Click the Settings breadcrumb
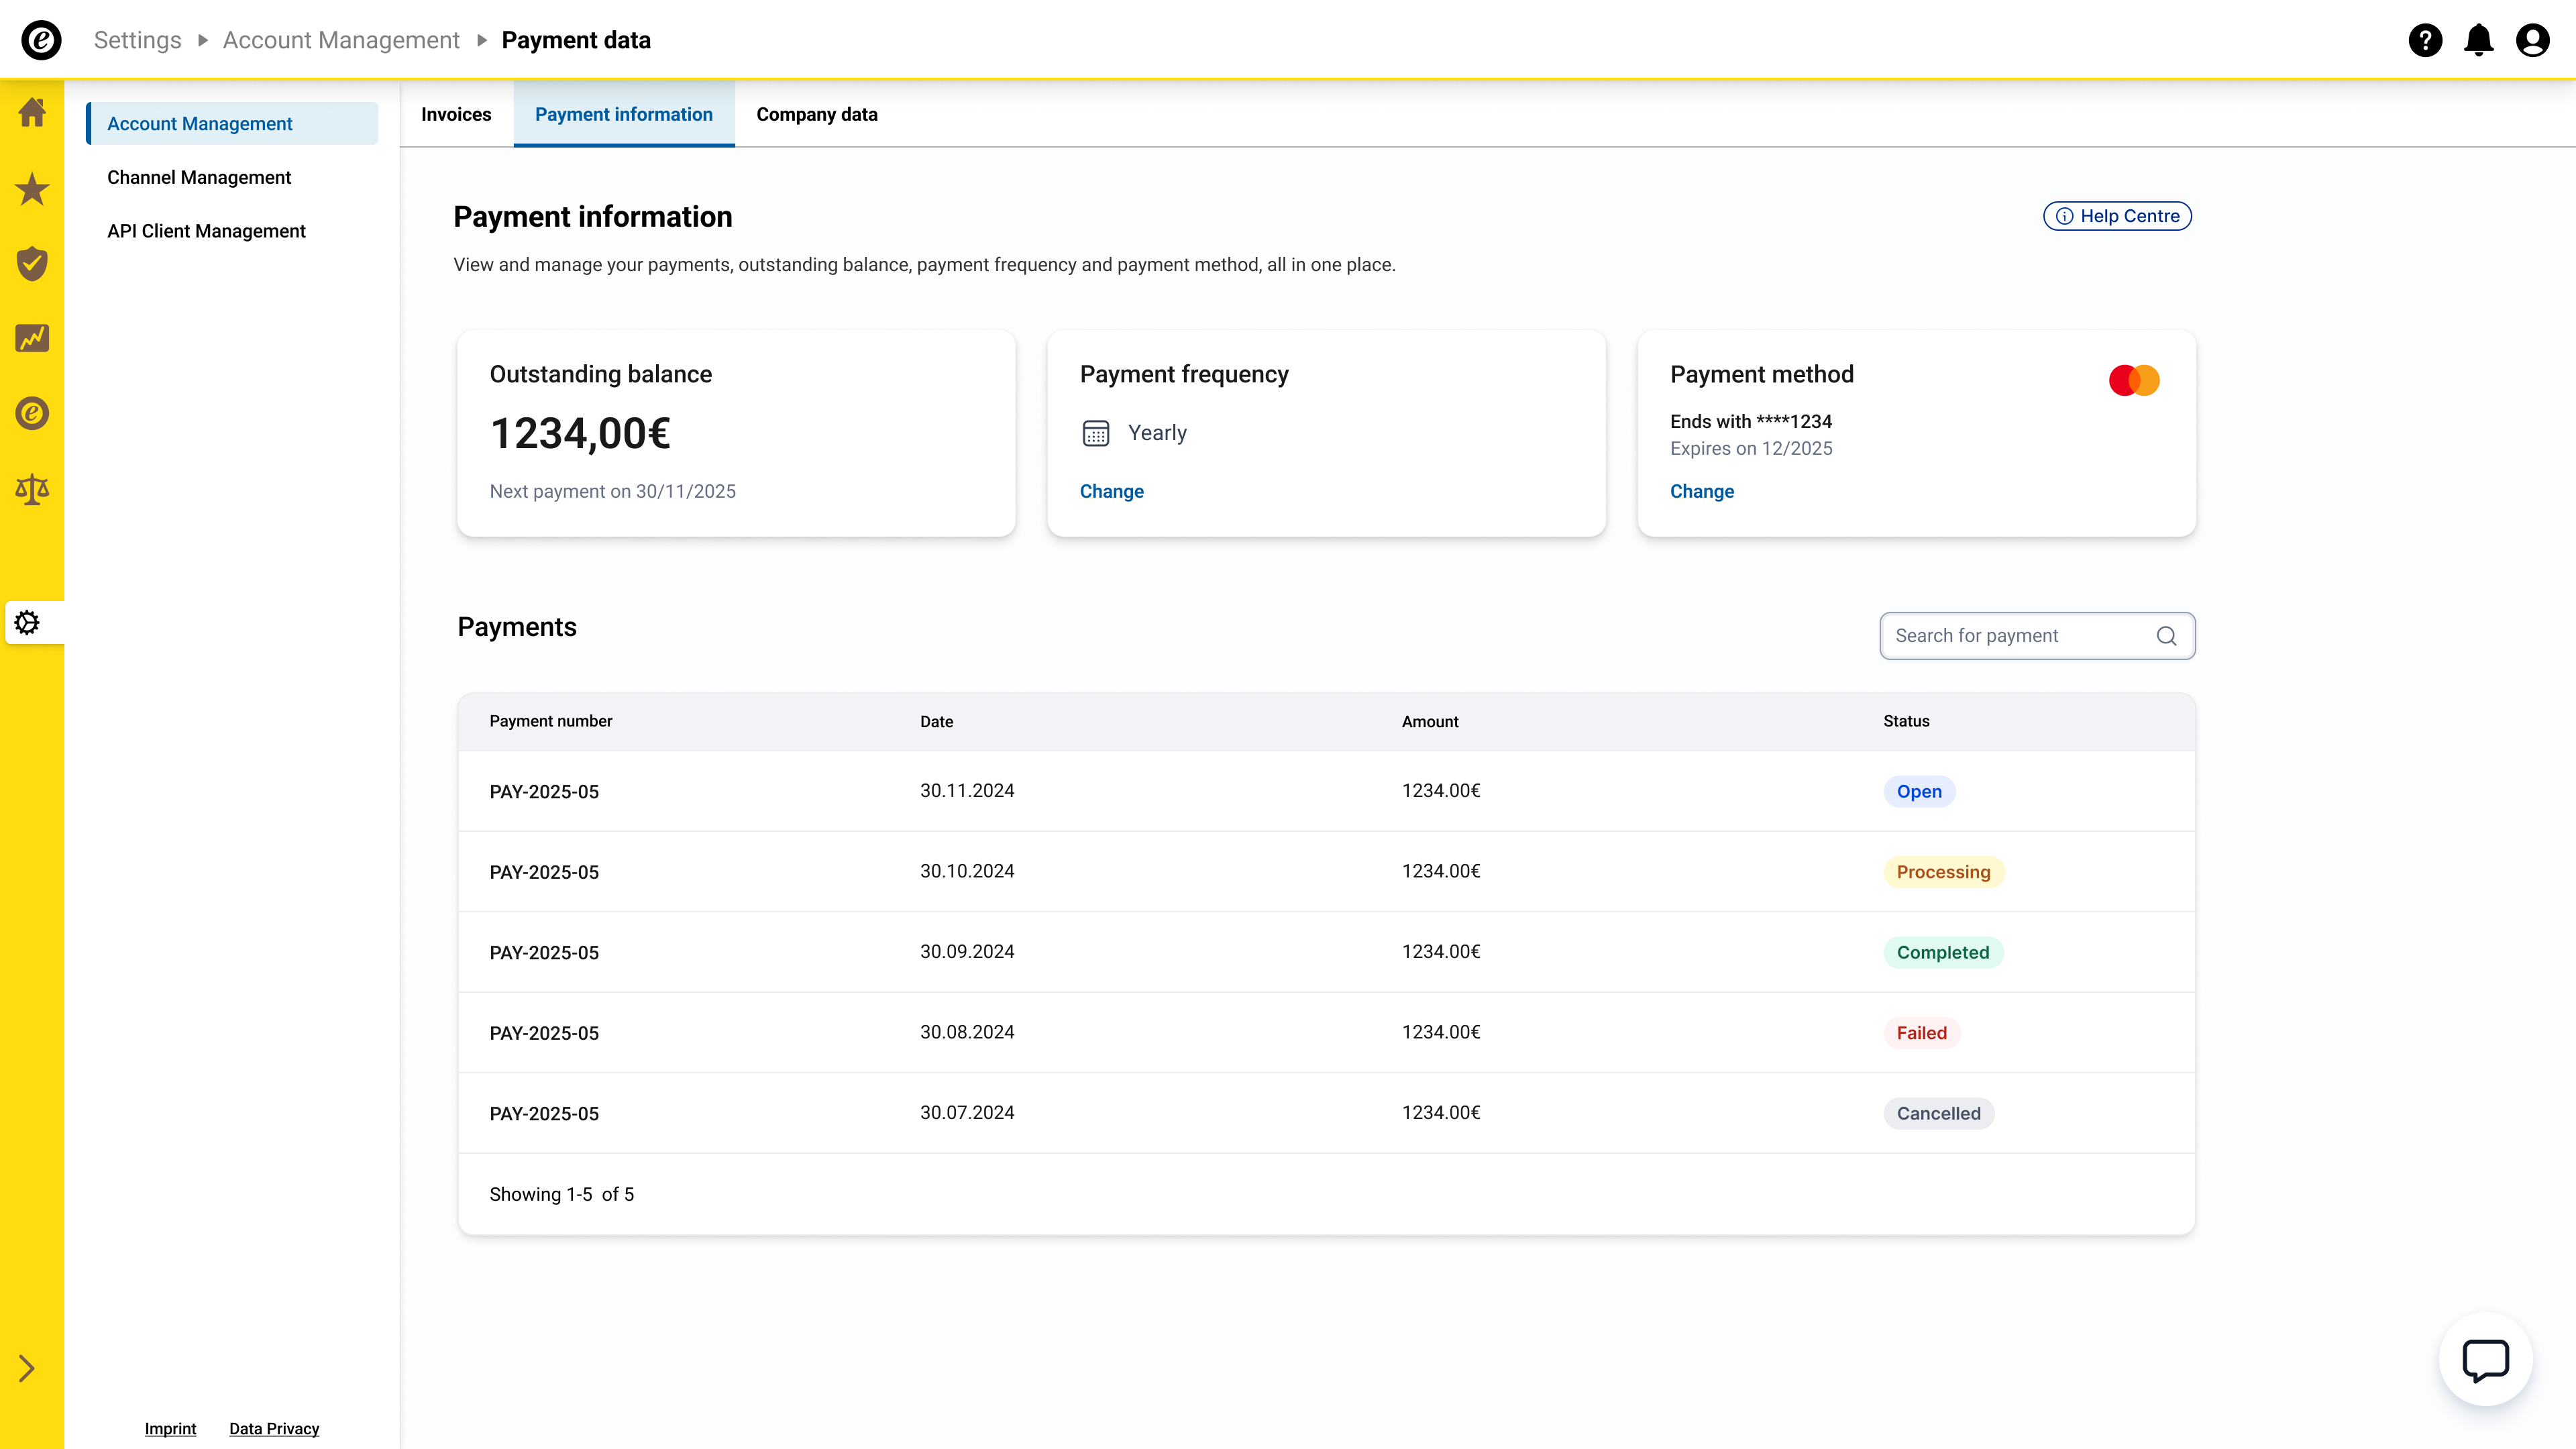Image resolution: width=2576 pixels, height=1449 pixels. pyautogui.click(x=138, y=40)
